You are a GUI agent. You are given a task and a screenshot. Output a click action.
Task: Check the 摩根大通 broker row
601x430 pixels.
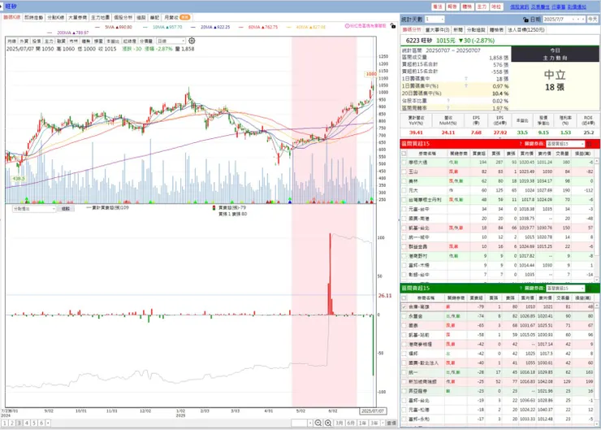404,163
